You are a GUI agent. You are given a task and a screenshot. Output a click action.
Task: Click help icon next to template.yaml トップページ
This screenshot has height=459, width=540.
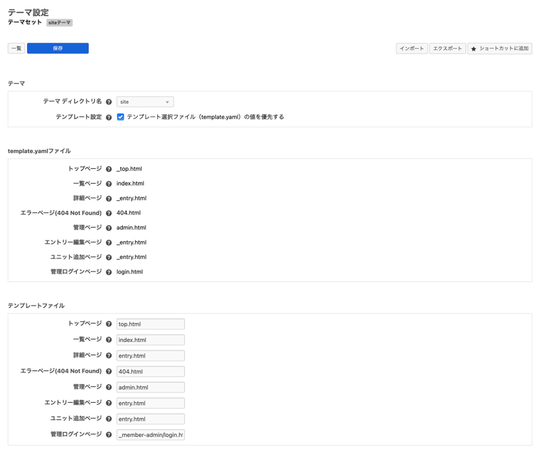click(x=109, y=169)
